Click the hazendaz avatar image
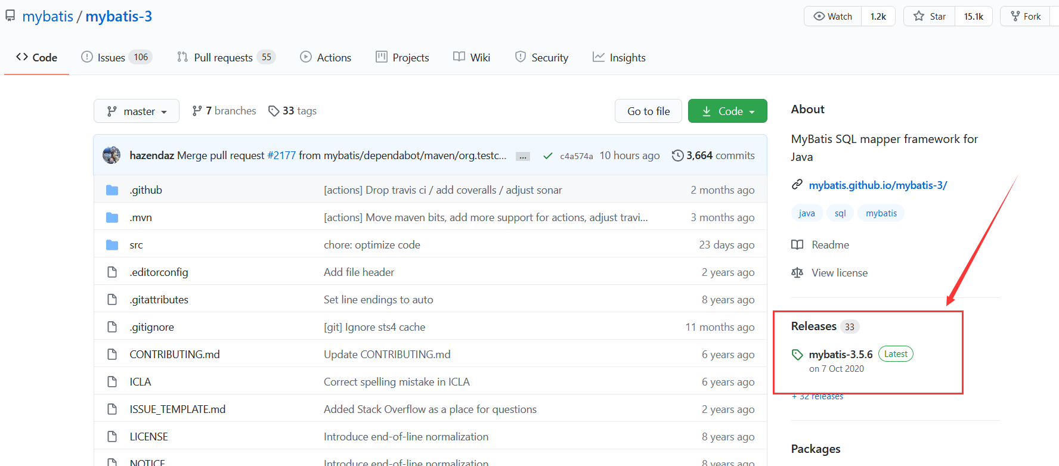Viewport: 1059px width, 466px height. 112,155
